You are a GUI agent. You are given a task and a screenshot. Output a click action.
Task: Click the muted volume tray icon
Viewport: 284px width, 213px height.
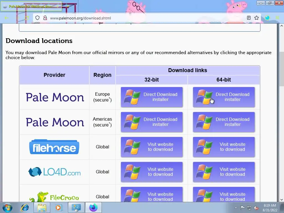click(256, 208)
